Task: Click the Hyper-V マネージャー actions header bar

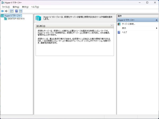Action: 138,20
